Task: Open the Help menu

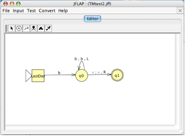Action: (63, 11)
